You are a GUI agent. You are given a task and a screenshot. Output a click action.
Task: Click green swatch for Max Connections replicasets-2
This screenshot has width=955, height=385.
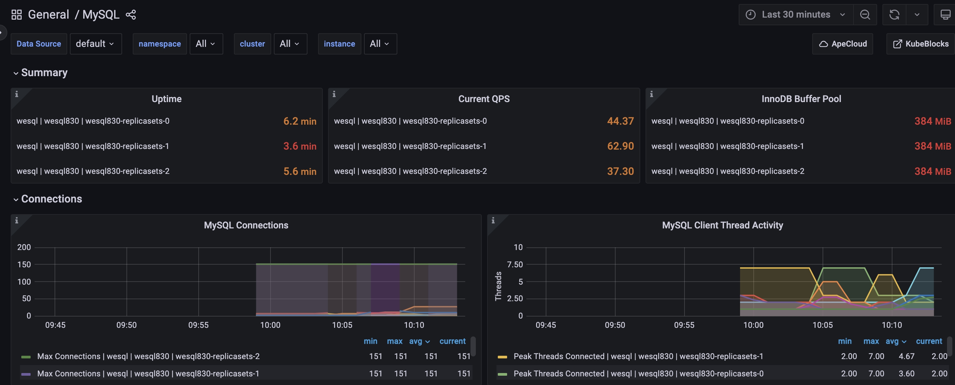pos(26,357)
